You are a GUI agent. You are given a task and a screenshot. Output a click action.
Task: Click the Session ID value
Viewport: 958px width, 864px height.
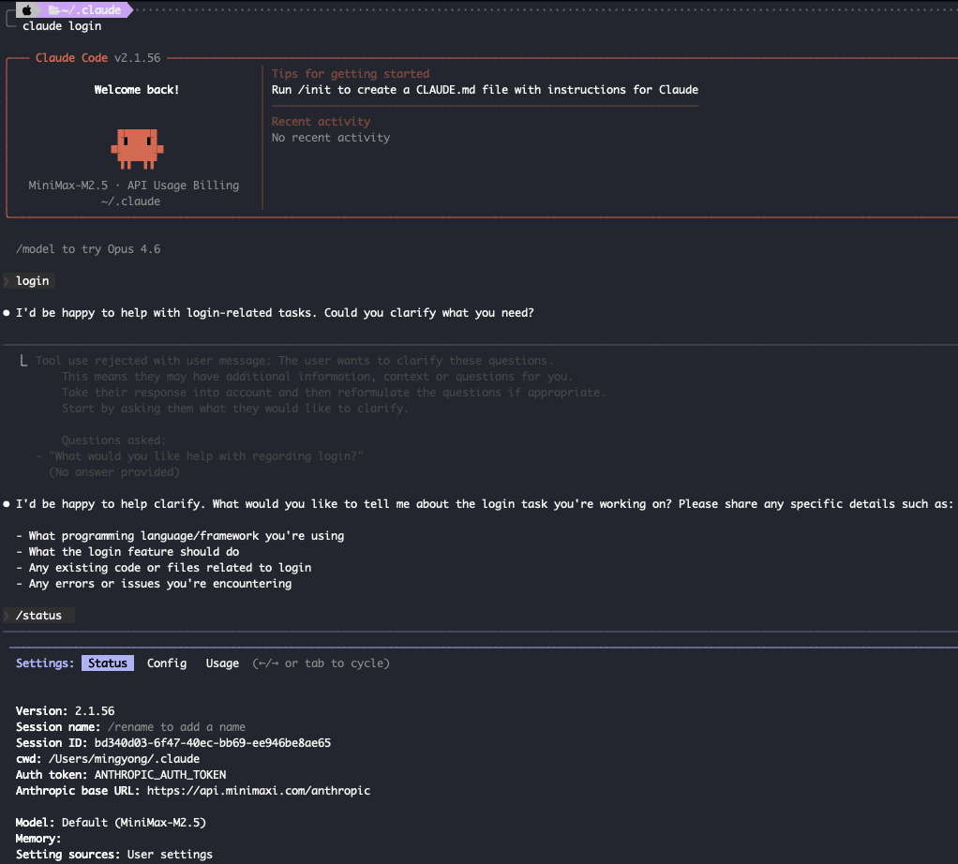[213, 743]
